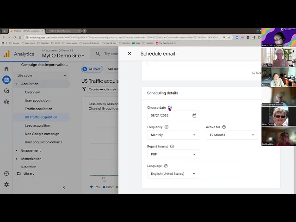Open the Library folder
The image size is (296, 222).
point(26,173)
